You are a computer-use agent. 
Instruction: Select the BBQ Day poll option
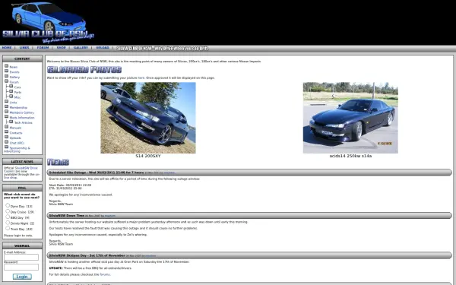[8, 217]
